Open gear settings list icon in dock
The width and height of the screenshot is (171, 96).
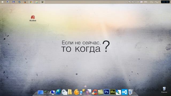click(x=64, y=92)
